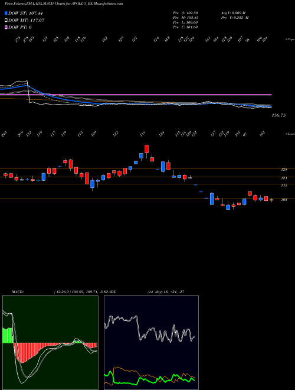Click the 'Pre V: 0.232 M' value
The image size is (295, 390).
tap(235, 18)
